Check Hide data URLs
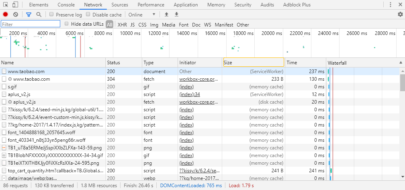 coord(67,24)
